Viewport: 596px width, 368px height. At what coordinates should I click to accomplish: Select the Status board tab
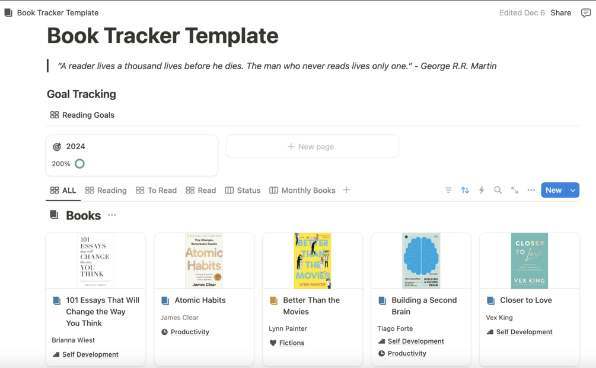(243, 190)
